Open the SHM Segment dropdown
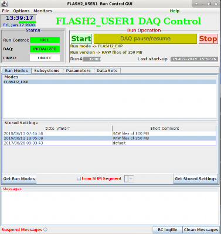This screenshot has width=221, height=234. pyautogui.click(x=129, y=178)
